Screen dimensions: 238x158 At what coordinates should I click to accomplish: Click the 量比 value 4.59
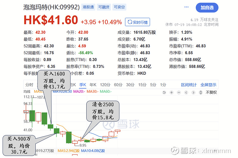[x=82, y=46]
